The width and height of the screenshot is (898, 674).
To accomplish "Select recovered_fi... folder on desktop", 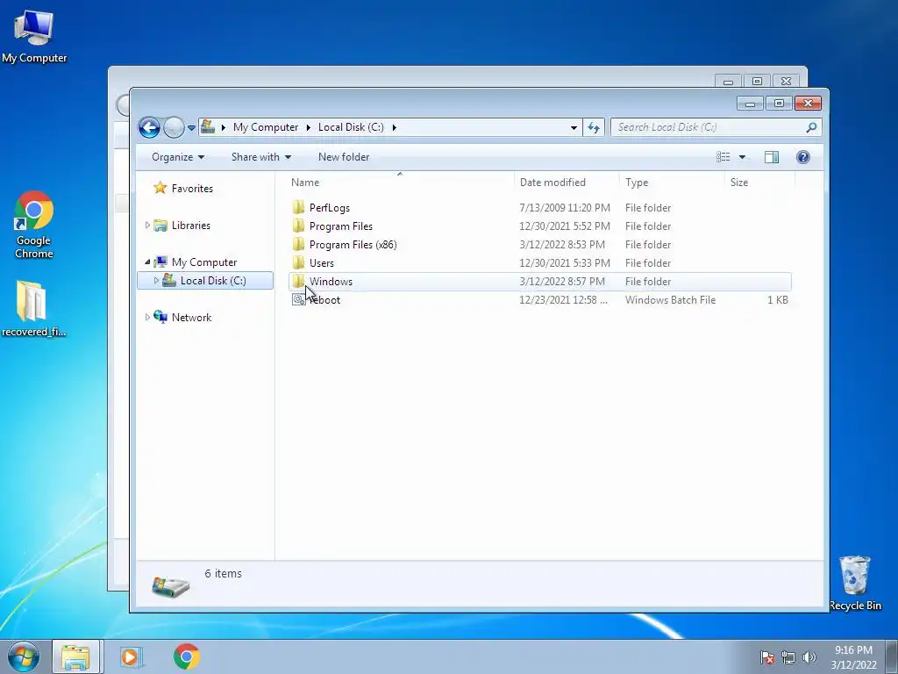I will [x=33, y=308].
